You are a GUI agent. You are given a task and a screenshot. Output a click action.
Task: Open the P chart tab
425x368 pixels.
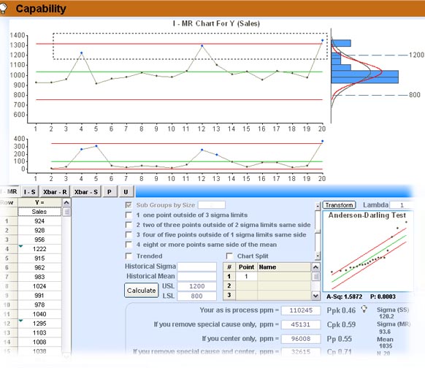tap(110, 192)
